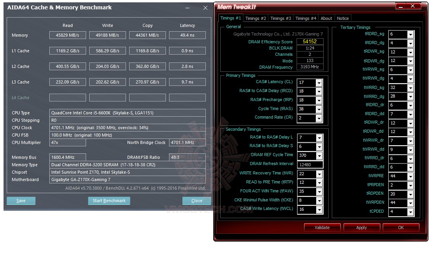Open the RAS# Precharge (tRP) dropdown
Screen dimensions: 432x256
(x=319, y=101)
